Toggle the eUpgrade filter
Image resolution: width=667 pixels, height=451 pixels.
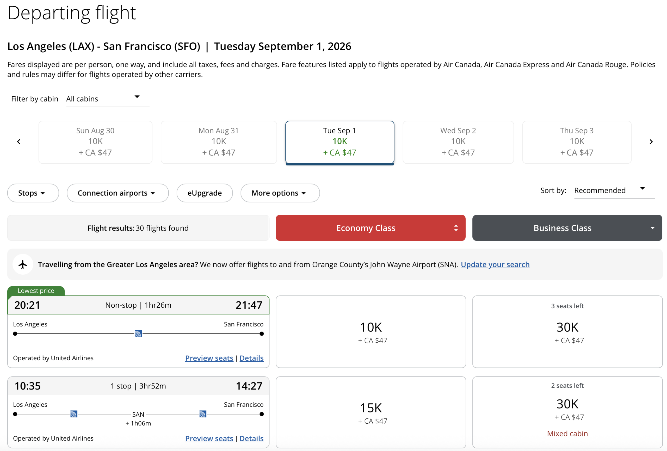pyautogui.click(x=205, y=193)
